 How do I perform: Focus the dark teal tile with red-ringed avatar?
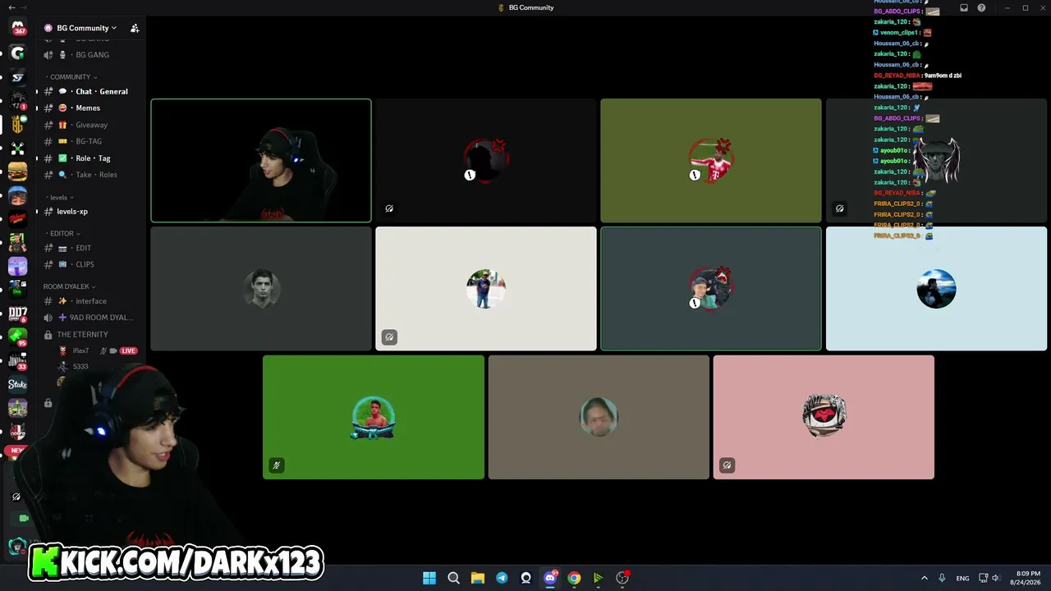pos(711,289)
